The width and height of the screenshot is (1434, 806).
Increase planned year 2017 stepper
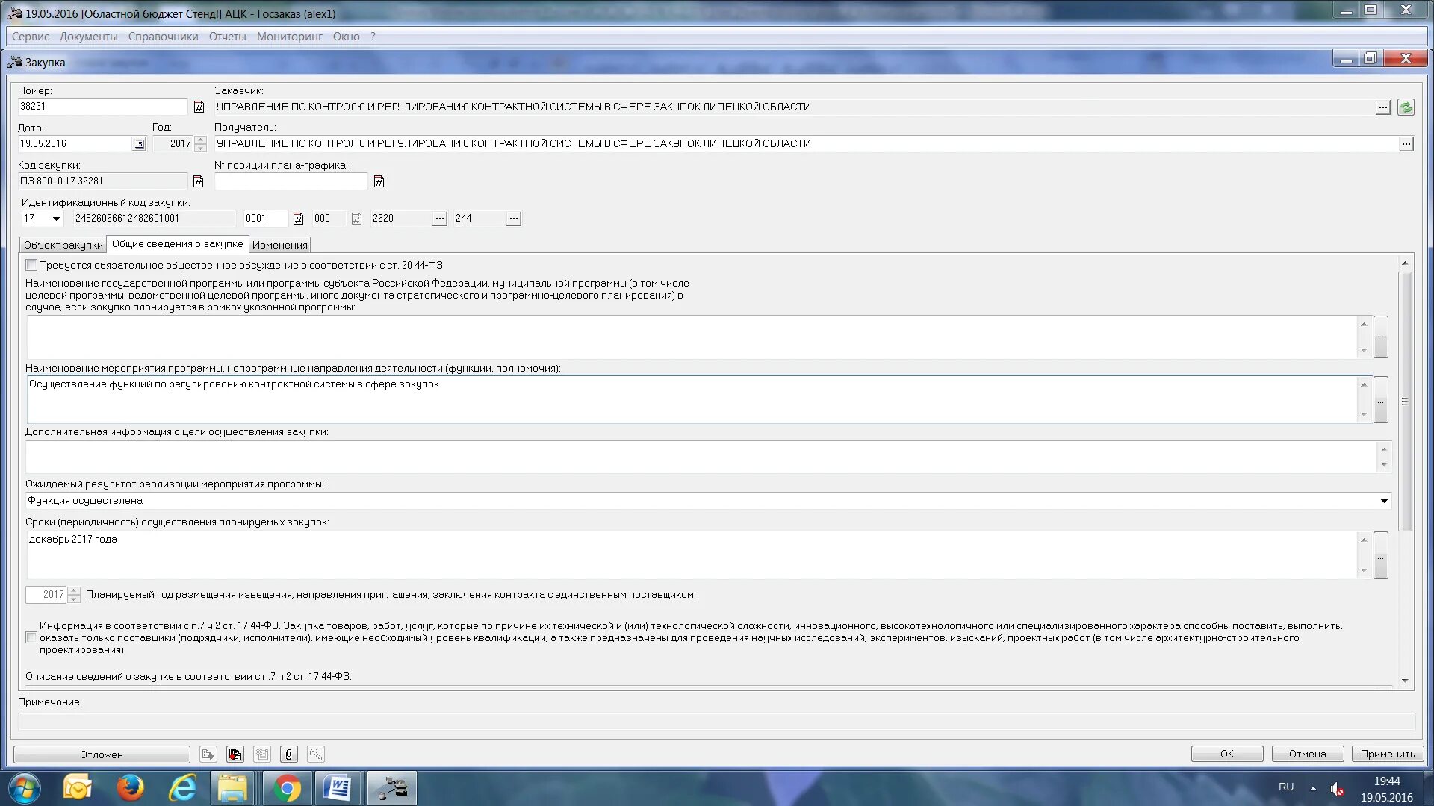[73, 591]
